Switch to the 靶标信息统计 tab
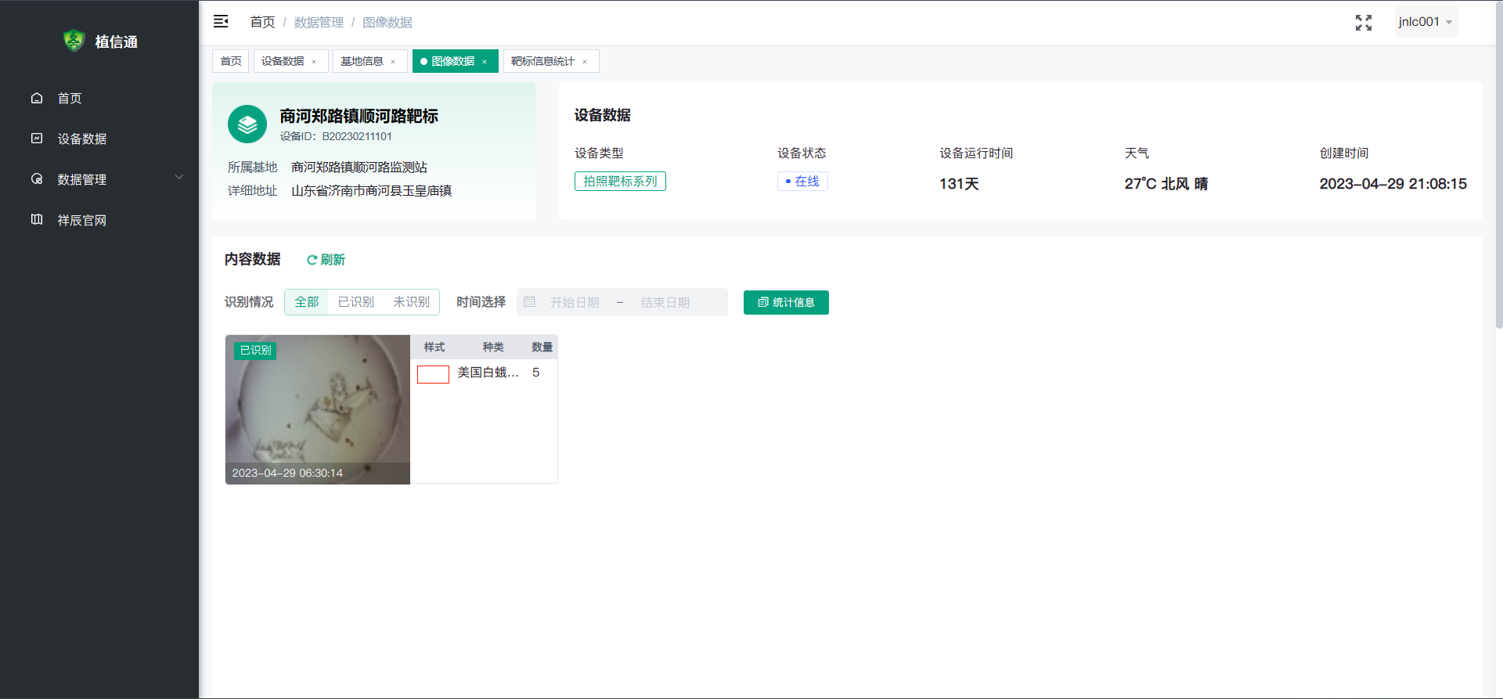The height and width of the screenshot is (699, 1503). (542, 61)
